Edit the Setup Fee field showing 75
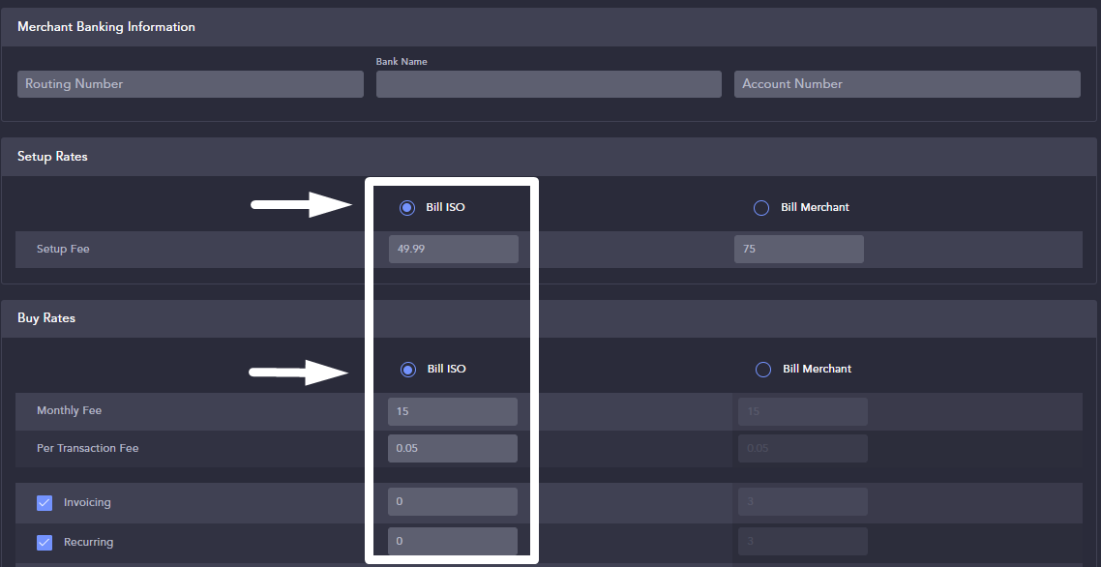Image resolution: width=1101 pixels, height=567 pixels. (799, 250)
